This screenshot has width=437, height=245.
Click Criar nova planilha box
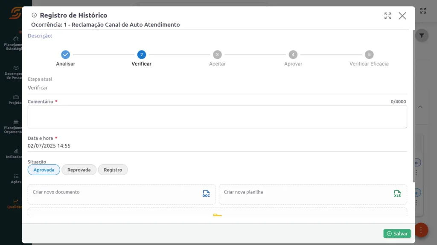[x=313, y=194]
